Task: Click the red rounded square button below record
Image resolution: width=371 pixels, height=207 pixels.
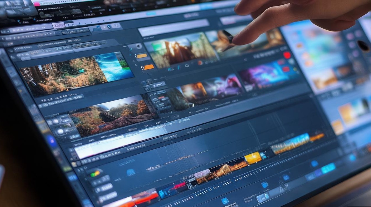Action: pos(286,69)
